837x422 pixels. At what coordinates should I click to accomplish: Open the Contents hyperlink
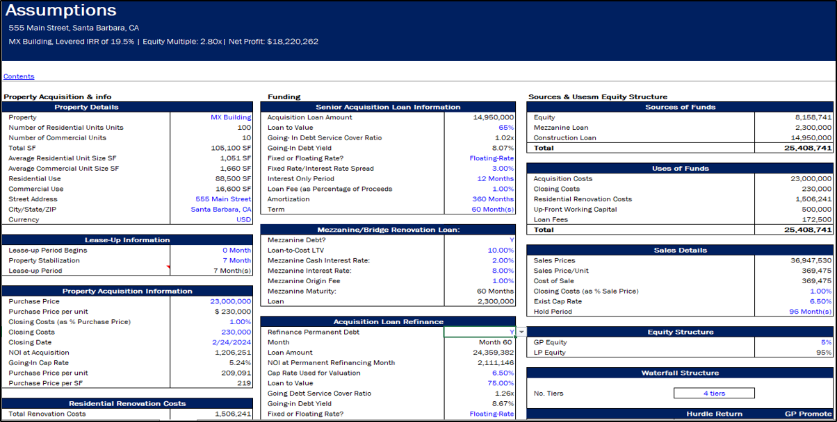[x=19, y=76]
